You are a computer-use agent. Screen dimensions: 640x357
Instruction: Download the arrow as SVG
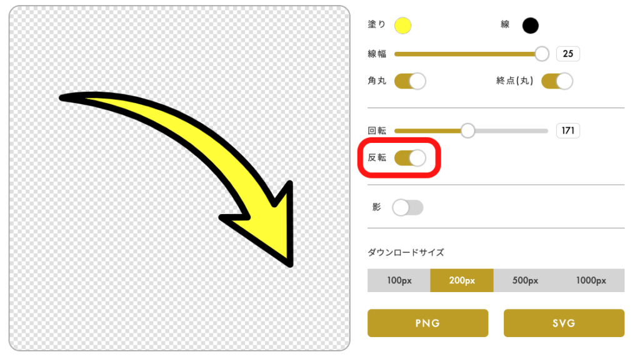coord(564,323)
